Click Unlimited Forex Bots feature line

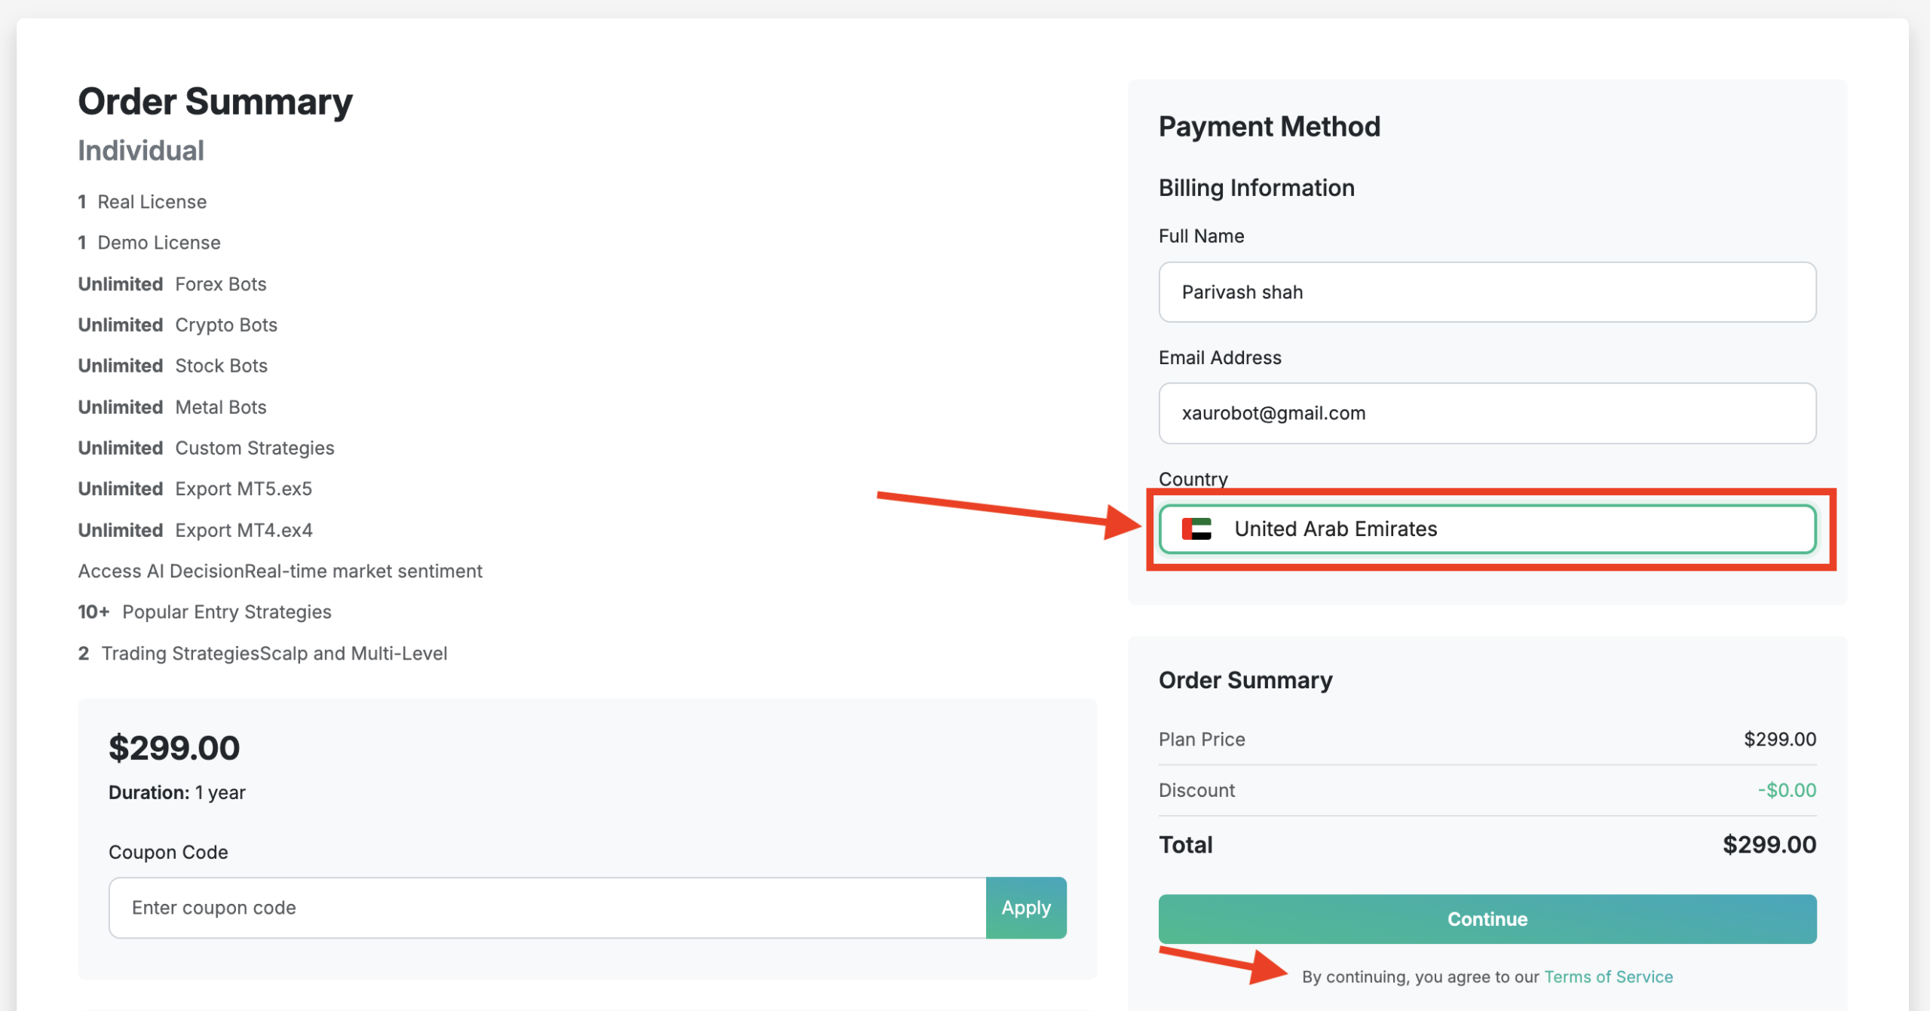tap(173, 284)
